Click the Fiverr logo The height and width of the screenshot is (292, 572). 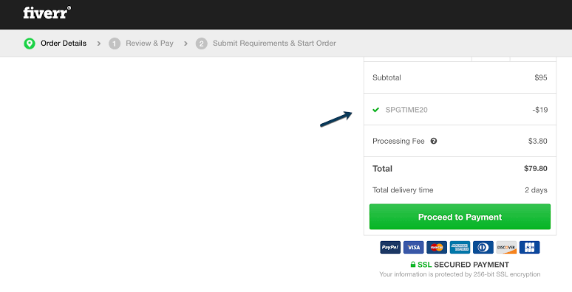[x=47, y=13]
